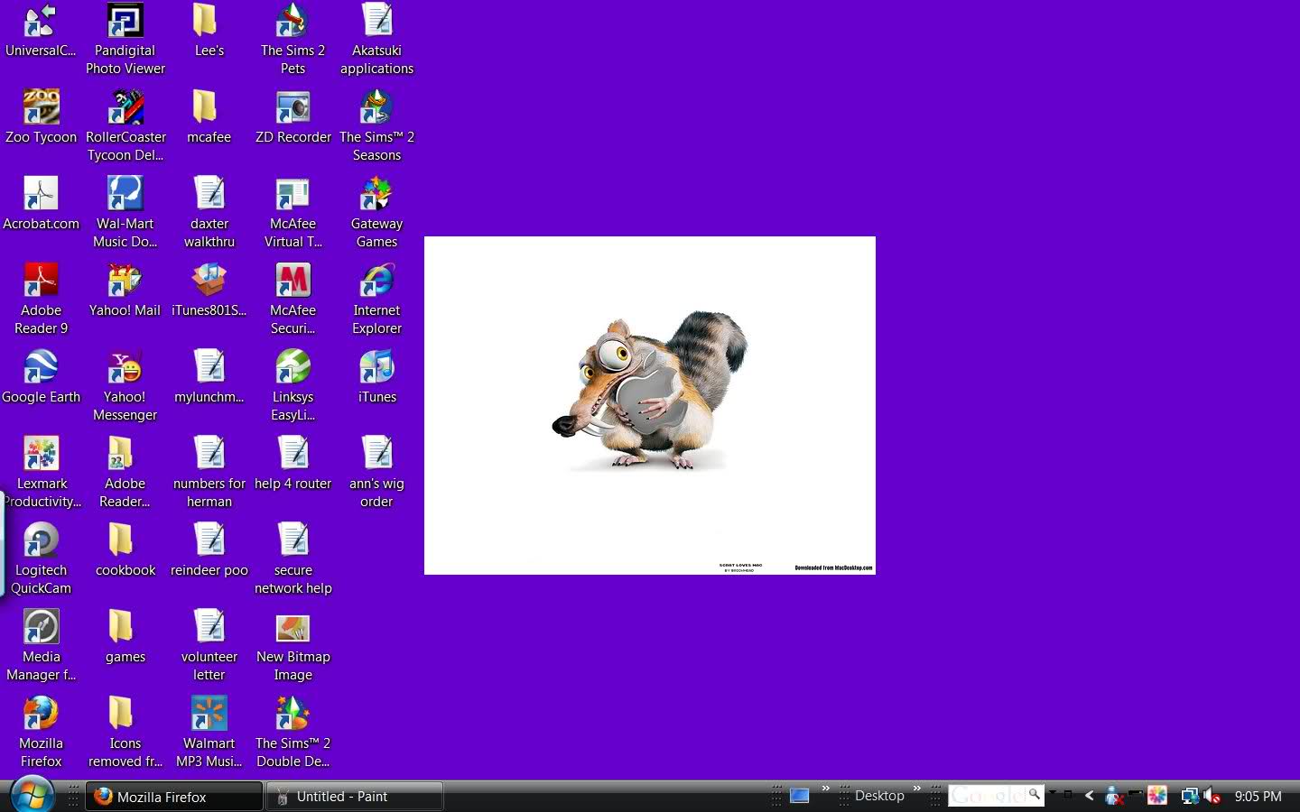The image size is (1300, 812).
Task: Select Icons removed fr... folder
Action: point(125,732)
